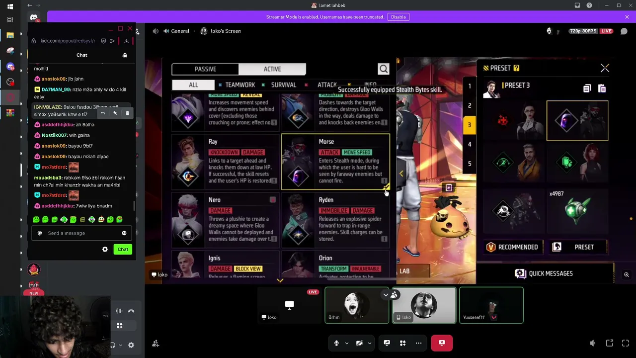Screen dimensions: 636x358
Task: Switch to the PASSIVE skills tab
Action: [205, 69]
